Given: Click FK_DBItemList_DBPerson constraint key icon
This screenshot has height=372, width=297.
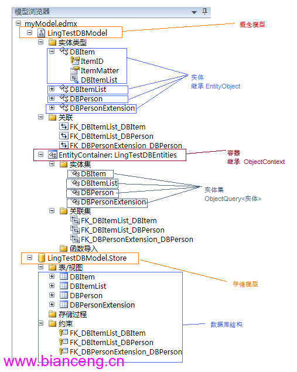Looking at the screenshot, I should tap(64, 342).
